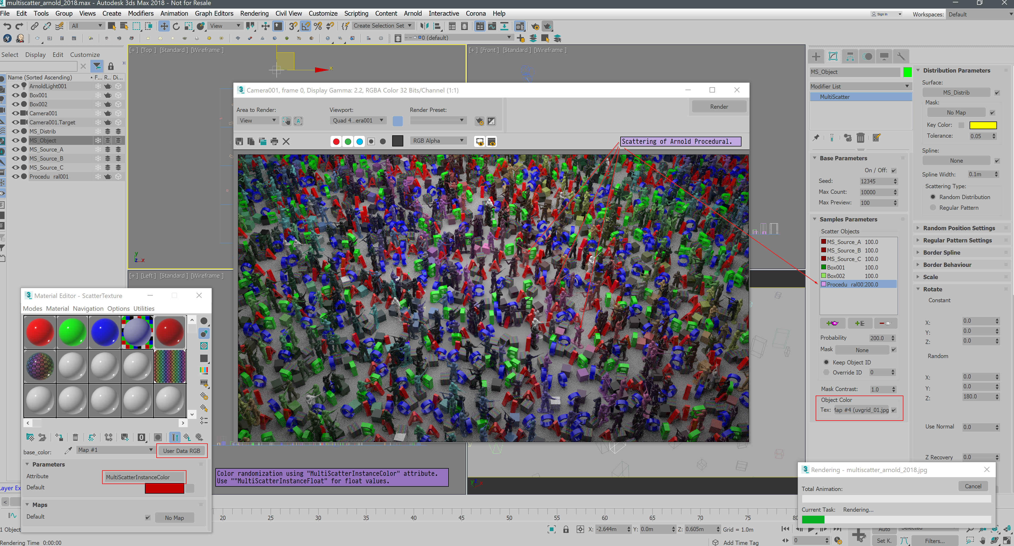Click Remove modifier trash icon in command panel
The image size is (1014, 546).
(x=861, y=138)
